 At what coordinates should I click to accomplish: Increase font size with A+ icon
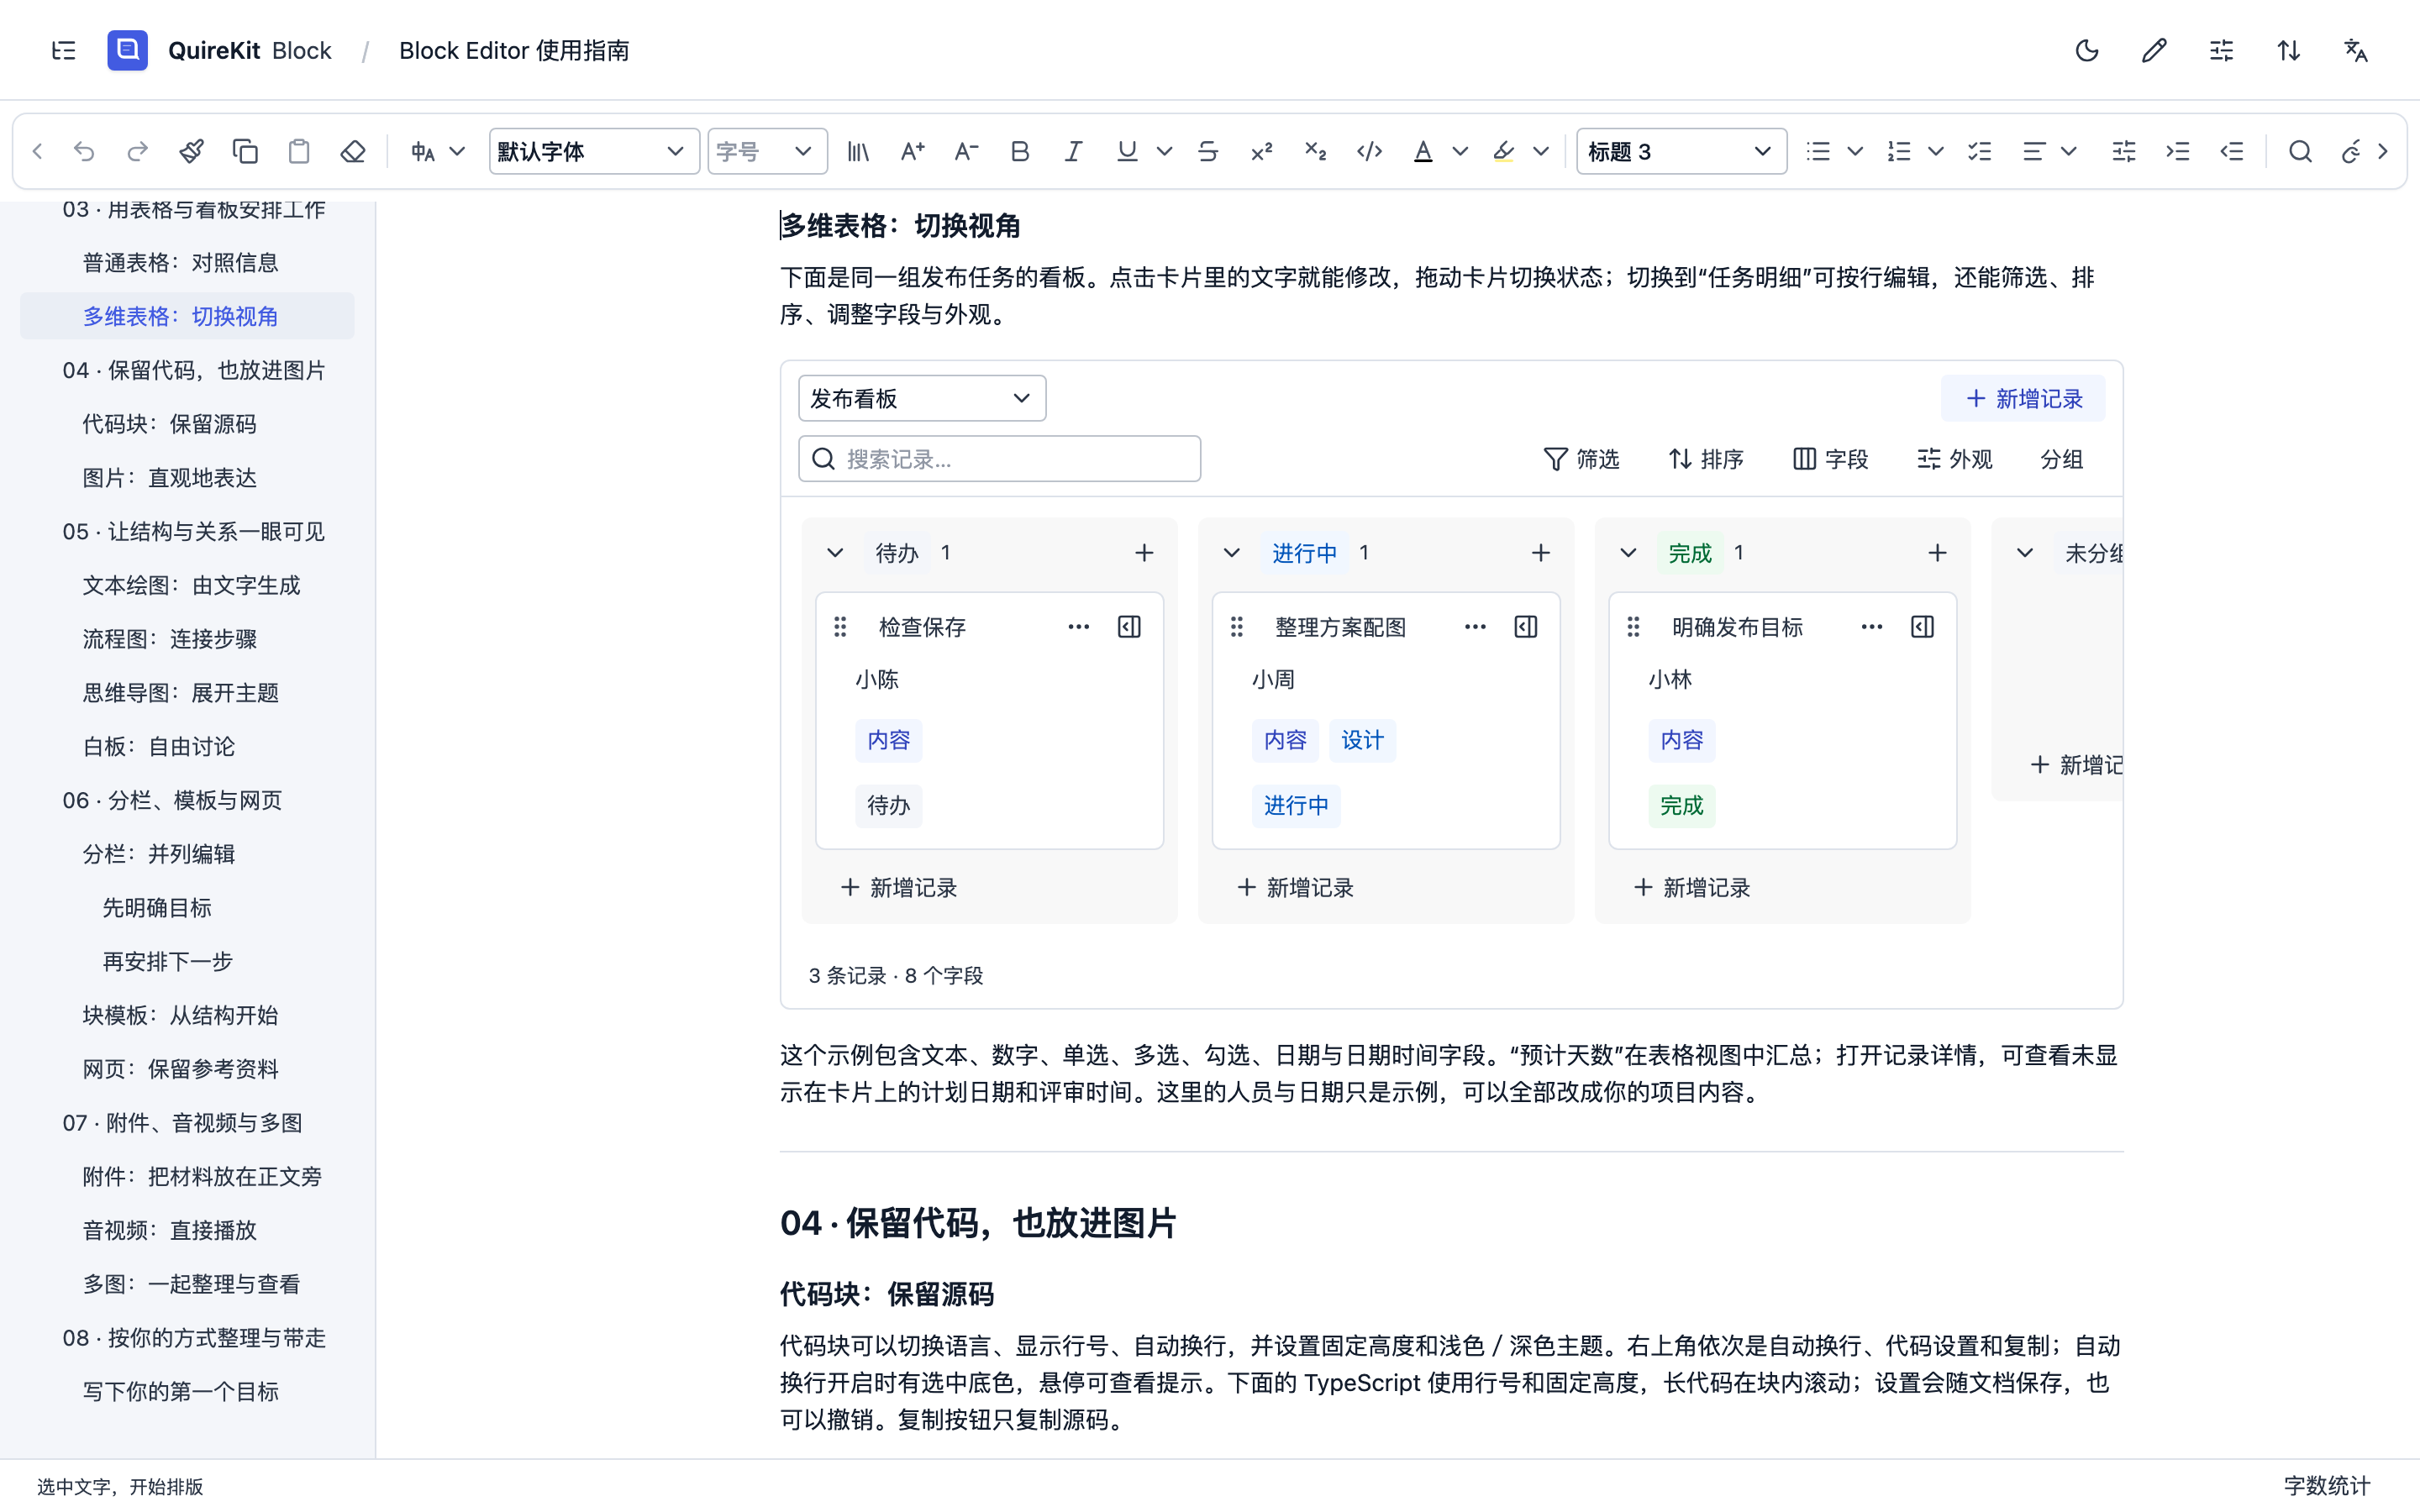click(x=912, y=151)
